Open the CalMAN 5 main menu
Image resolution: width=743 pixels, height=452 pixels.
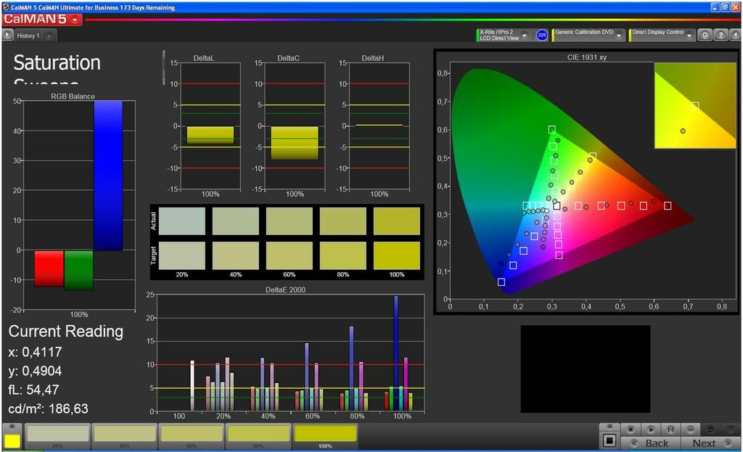(75, 20)
